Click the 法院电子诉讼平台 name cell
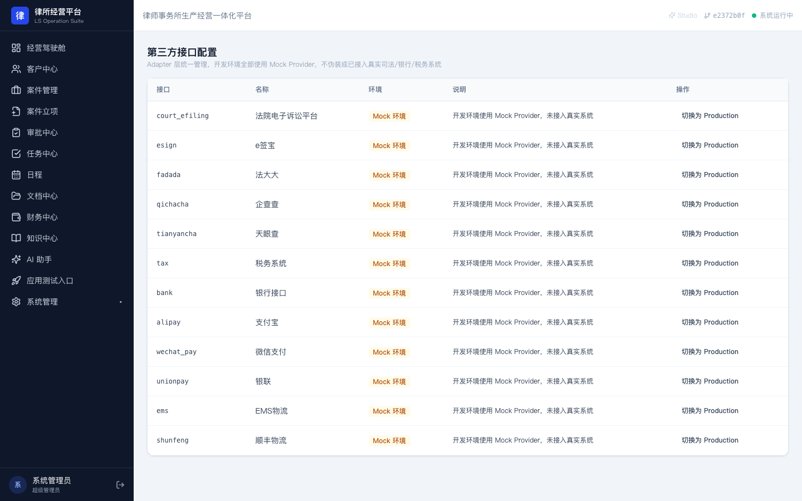 click(x=286, y=116)
